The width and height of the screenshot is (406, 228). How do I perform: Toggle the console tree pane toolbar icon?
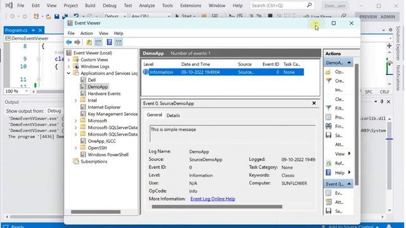point(98,42)
